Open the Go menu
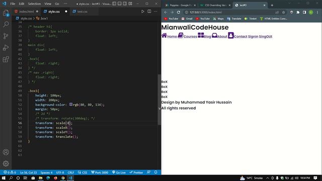The width and height of the screenshot is (322, 181). tap(57, 4)
